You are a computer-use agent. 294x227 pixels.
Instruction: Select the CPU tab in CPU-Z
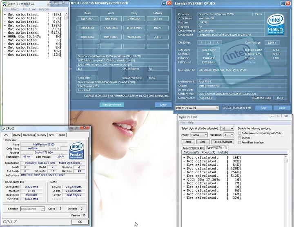[x=6, y=135]
